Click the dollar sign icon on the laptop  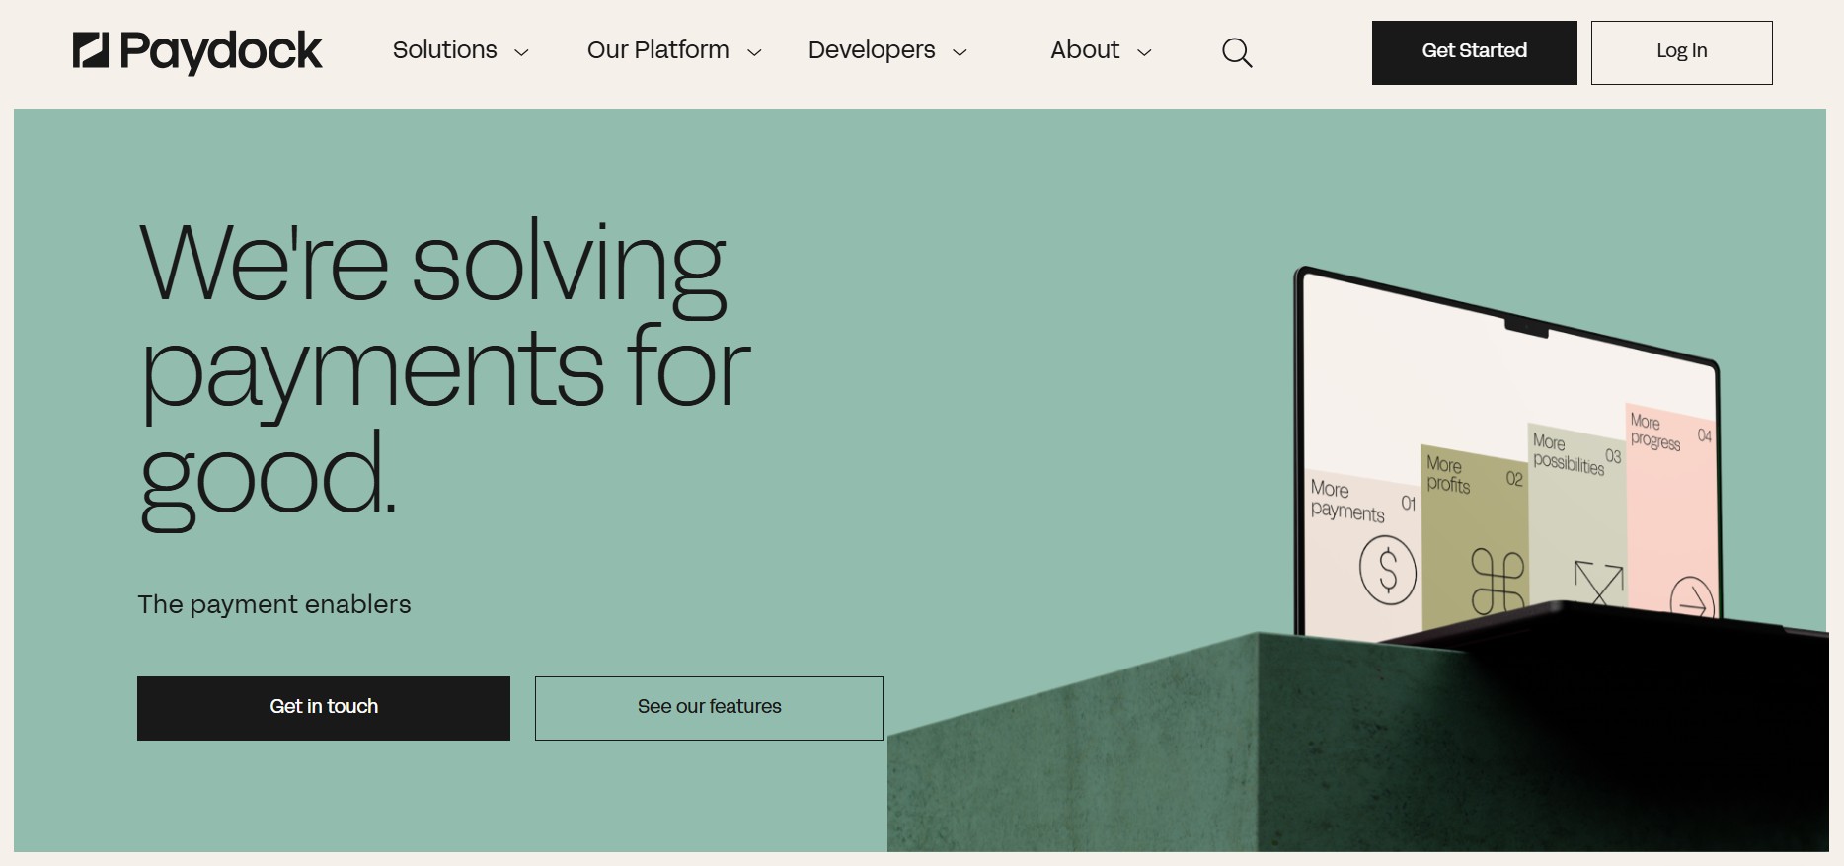tap(1388, 570)
